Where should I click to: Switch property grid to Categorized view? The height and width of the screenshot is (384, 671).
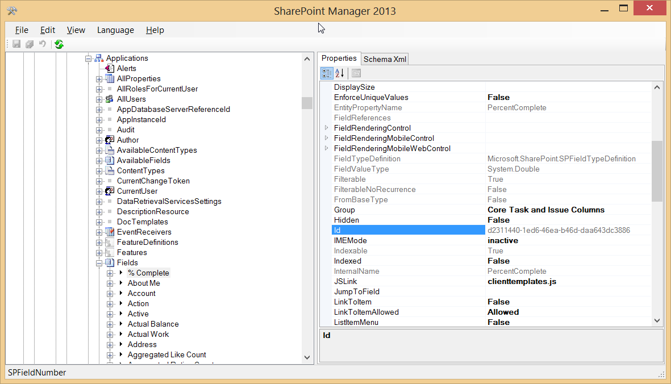[327, 73]
